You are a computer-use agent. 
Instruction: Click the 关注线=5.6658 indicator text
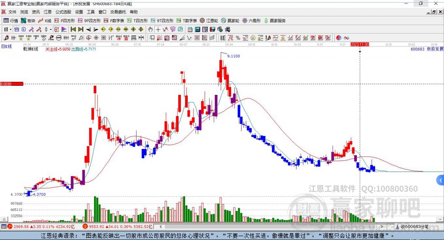coord(58,49)
